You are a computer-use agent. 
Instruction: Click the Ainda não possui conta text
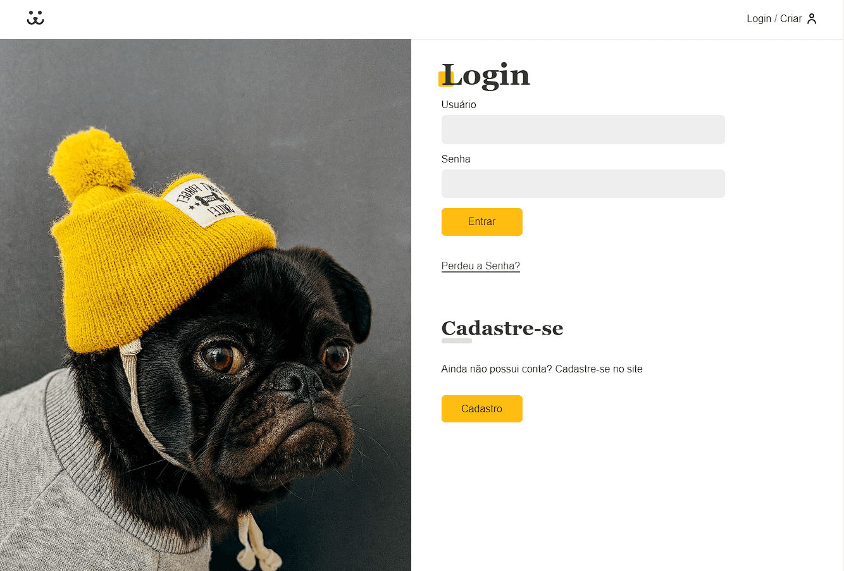tap(542, 369)
